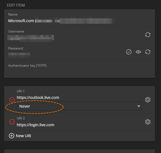Open the Never match detection dropdown
This screenshot has height=153, width=161.
(x=79, y=106)
